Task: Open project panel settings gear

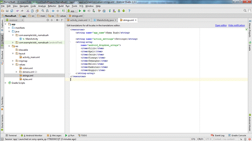Action: coord(57,20)
